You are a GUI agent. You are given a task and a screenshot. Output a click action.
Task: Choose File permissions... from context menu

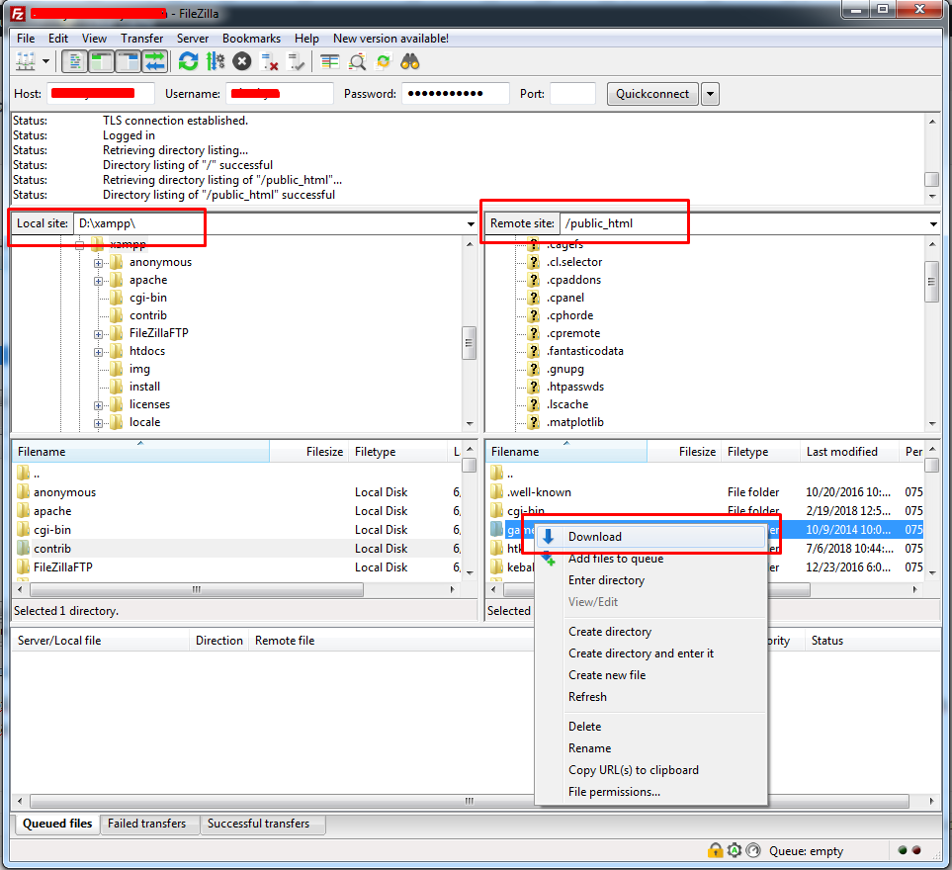[x=650, y=792]
